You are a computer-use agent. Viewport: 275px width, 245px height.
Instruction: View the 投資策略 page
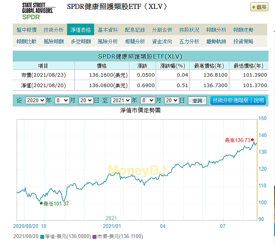[243, 41]
